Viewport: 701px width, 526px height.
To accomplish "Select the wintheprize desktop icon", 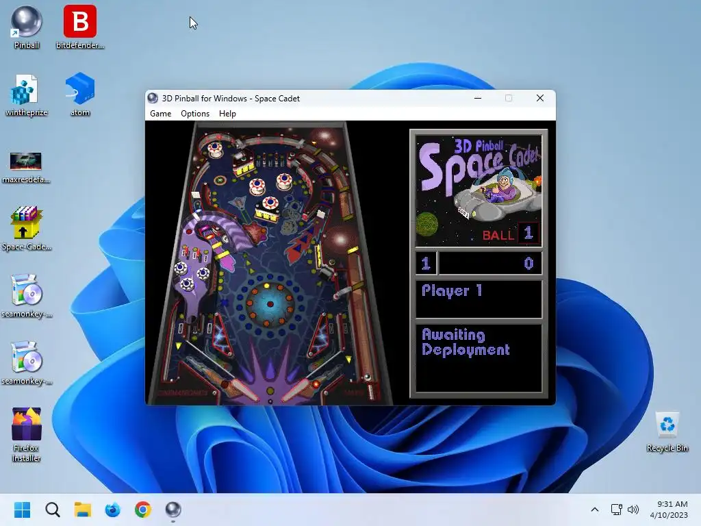I will pos(27,95).
